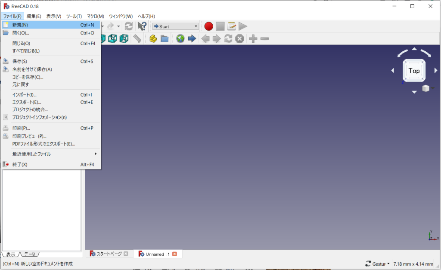Click the zoom in plus icon

pyautogui.click(x=253, y=39)
